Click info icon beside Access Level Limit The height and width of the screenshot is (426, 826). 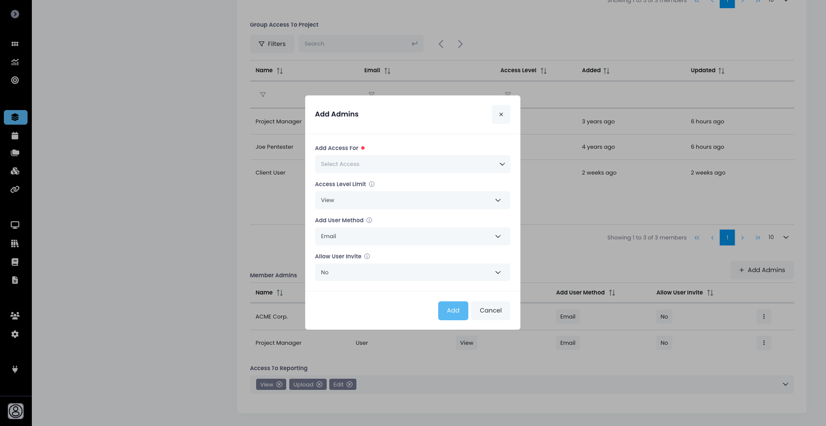(x=372, y=184)
